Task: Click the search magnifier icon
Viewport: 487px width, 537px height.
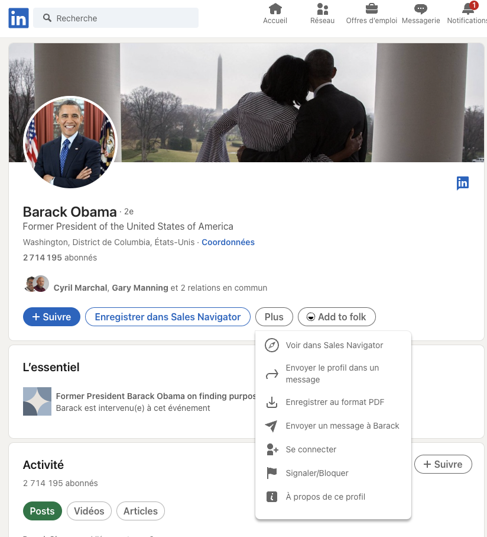Action: coord(47,18)
